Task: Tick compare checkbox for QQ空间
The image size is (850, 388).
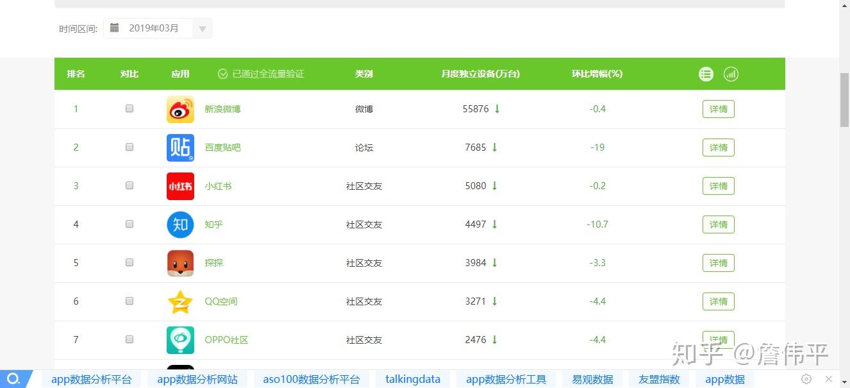Action: (129, 301)
